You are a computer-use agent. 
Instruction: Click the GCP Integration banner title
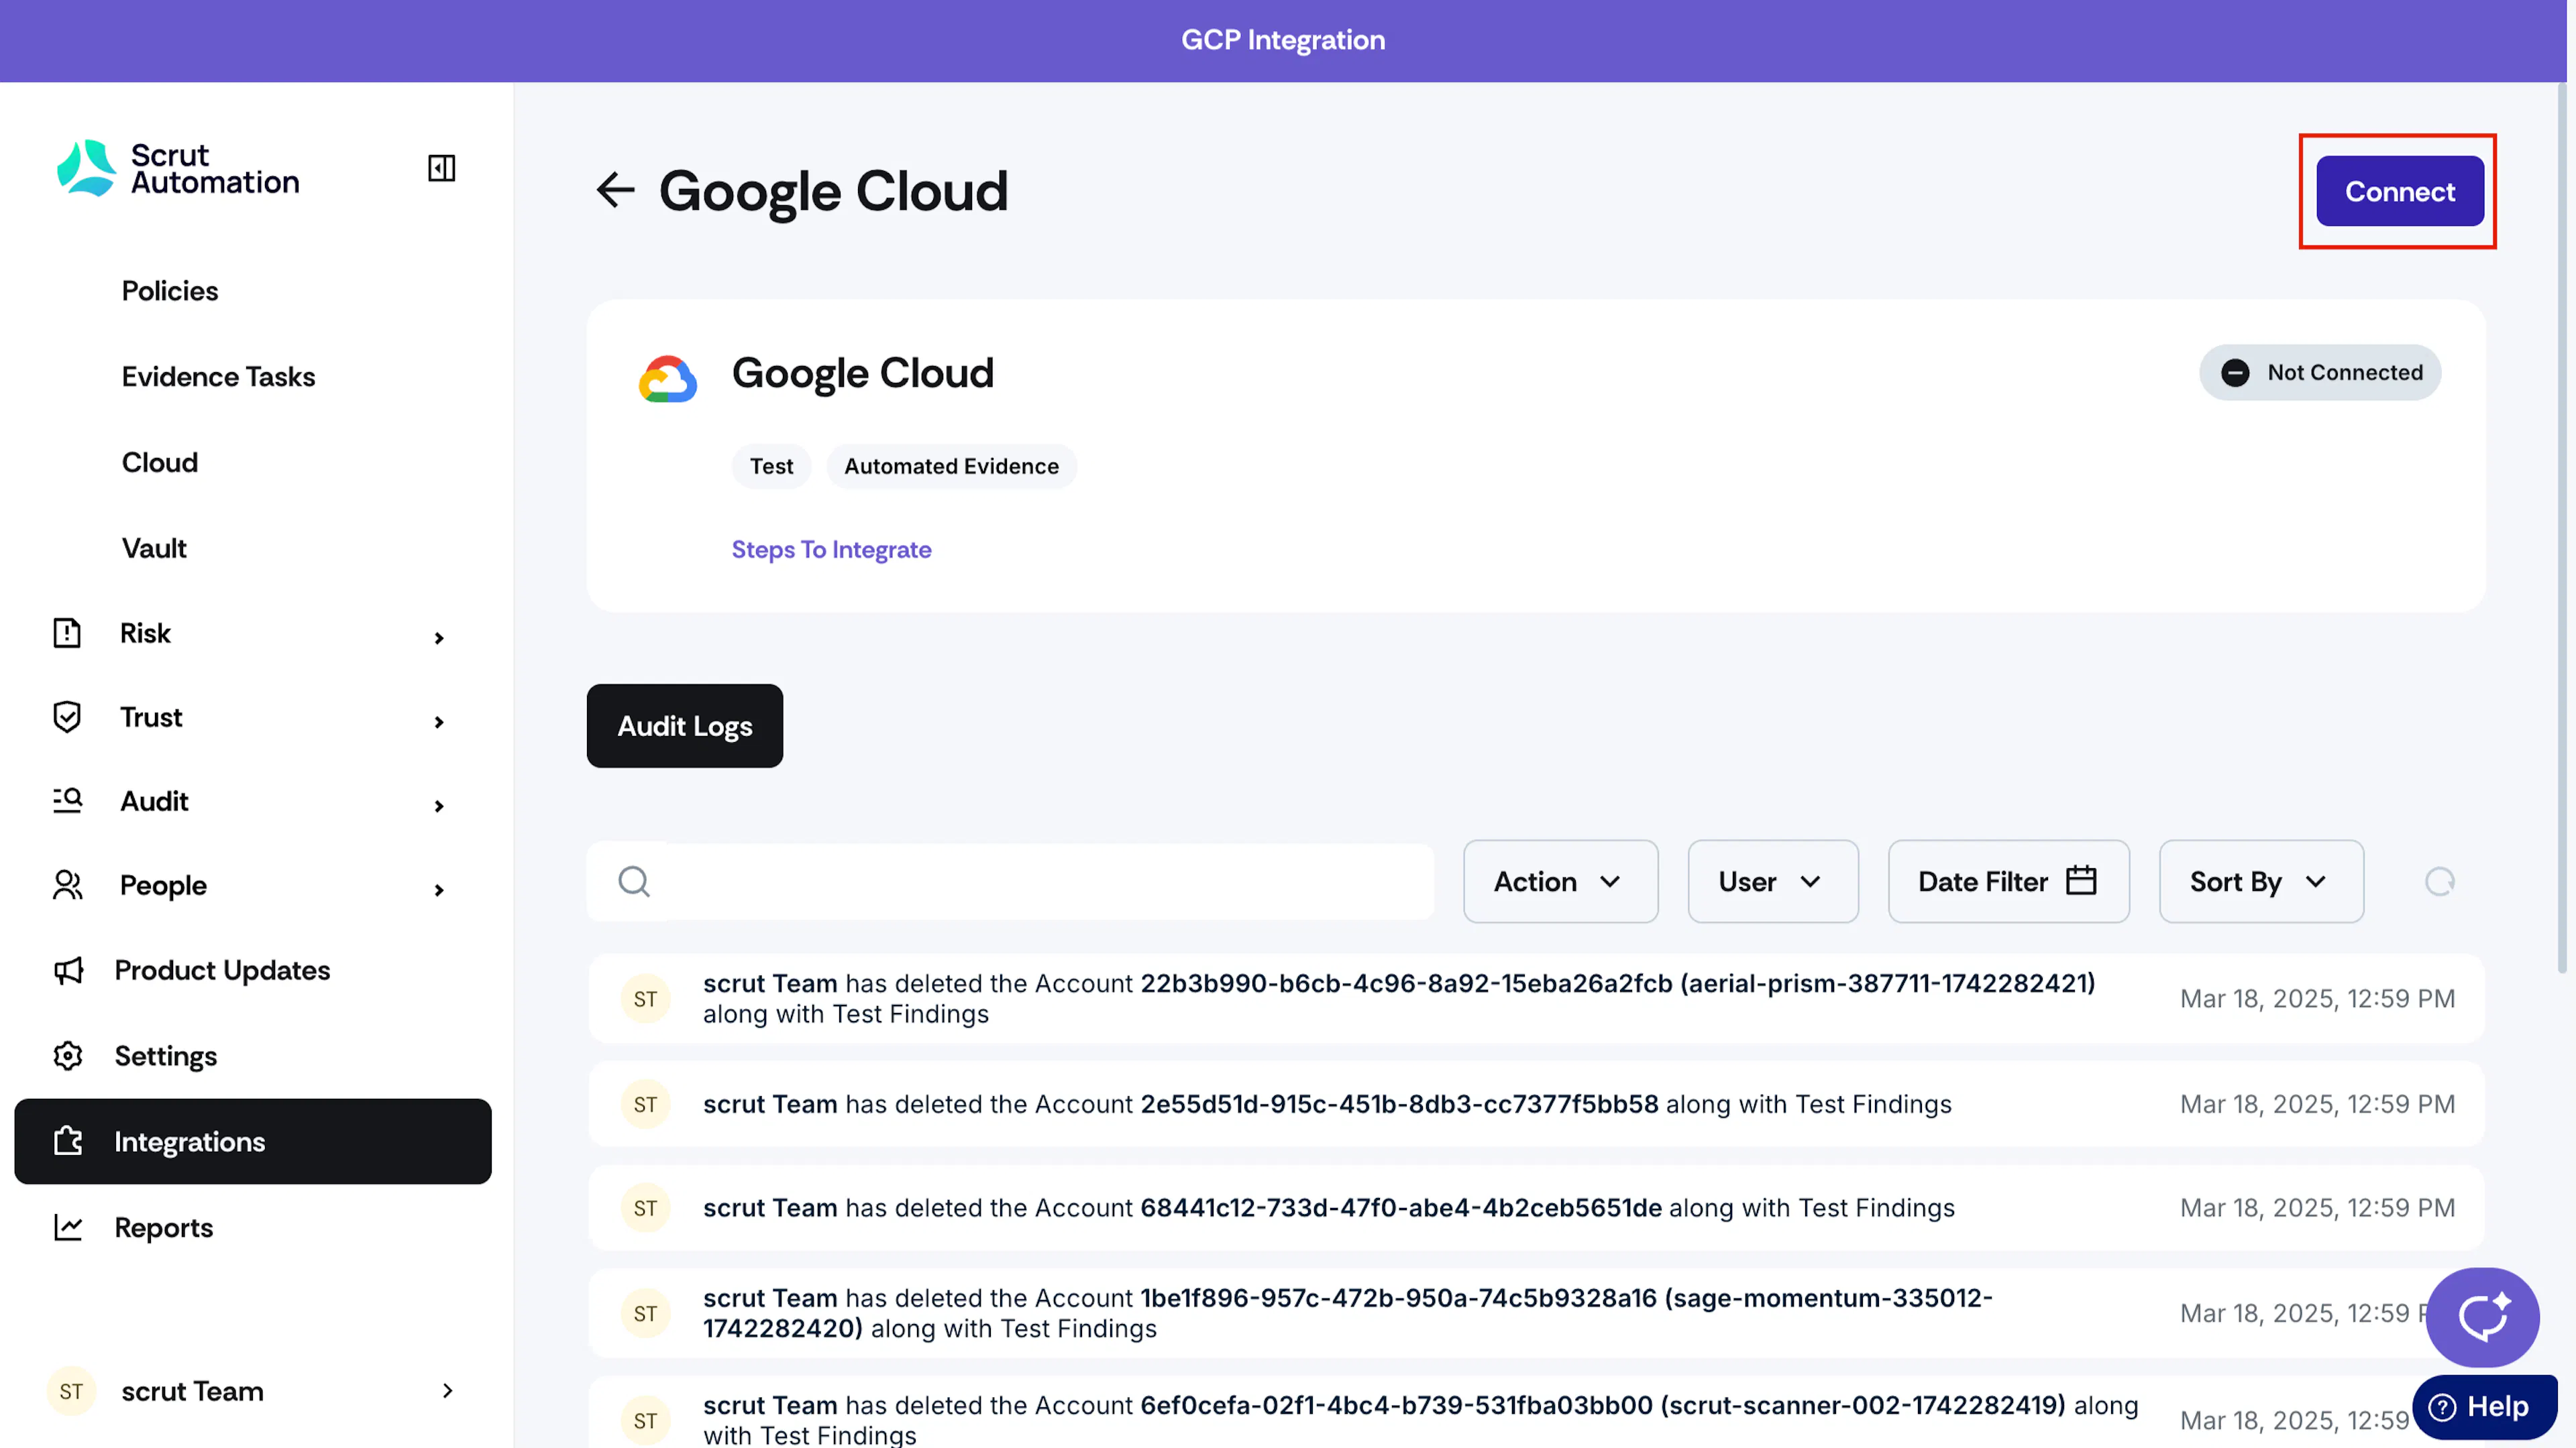1283,40
